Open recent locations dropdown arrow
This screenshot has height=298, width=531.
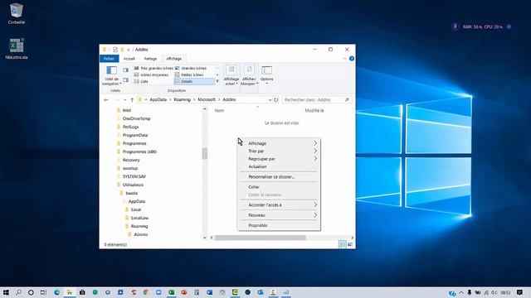coord(124,100)
